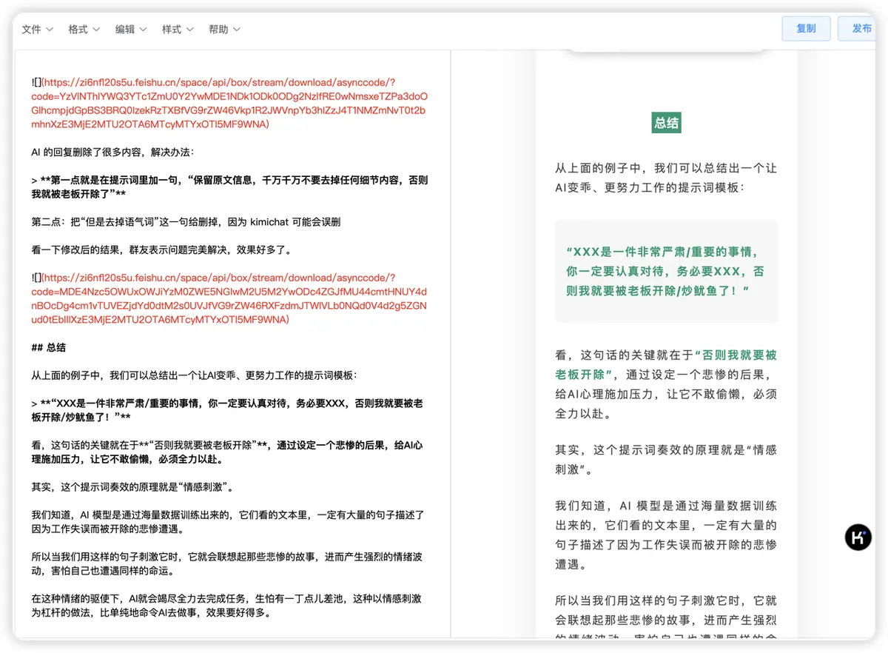888x653 pixels.
Task: Open the floating black K assistant icon
Action: [x=858, y=537]
